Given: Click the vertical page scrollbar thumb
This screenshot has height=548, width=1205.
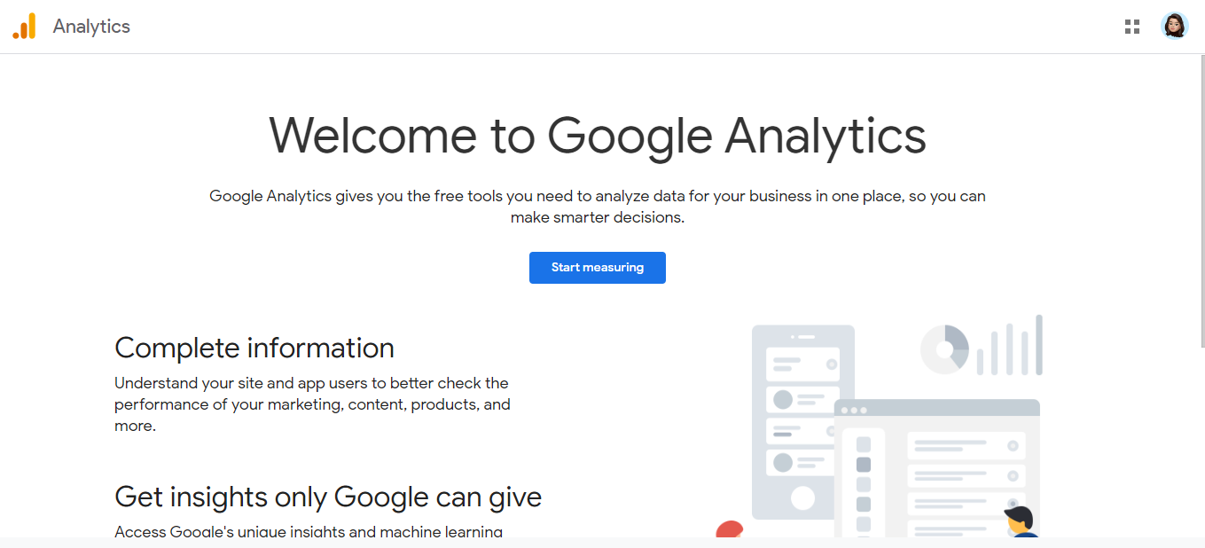Looking at the screenshot, I should [x=1201, y=200].
